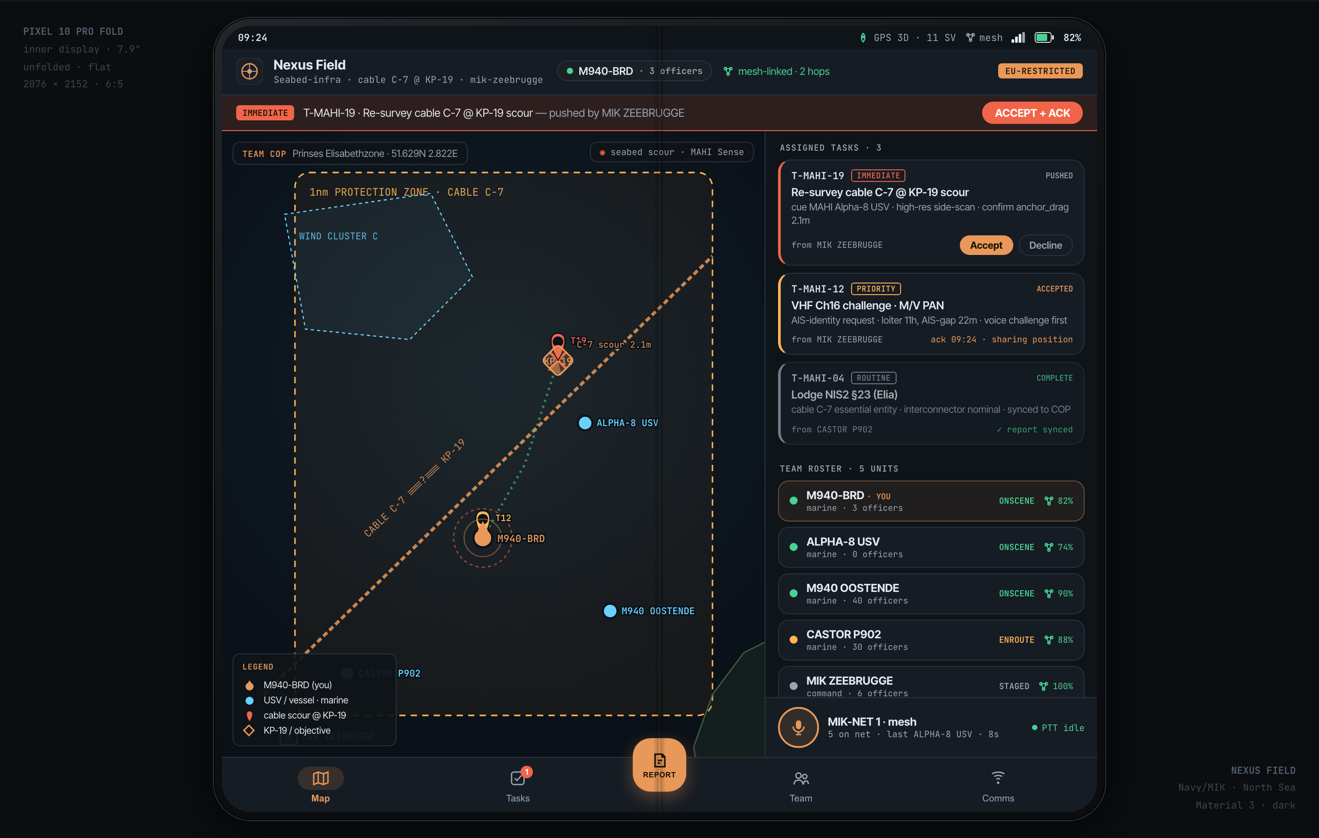This screenshot has height=838, width=1319.
Task: Open the T-MAHI-12 VHF Ch16 challenge card
Action: pyautogui.click(x=930, y=313)
